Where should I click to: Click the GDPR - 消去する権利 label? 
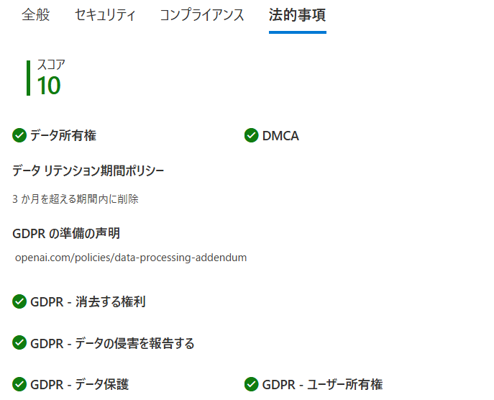88,301
